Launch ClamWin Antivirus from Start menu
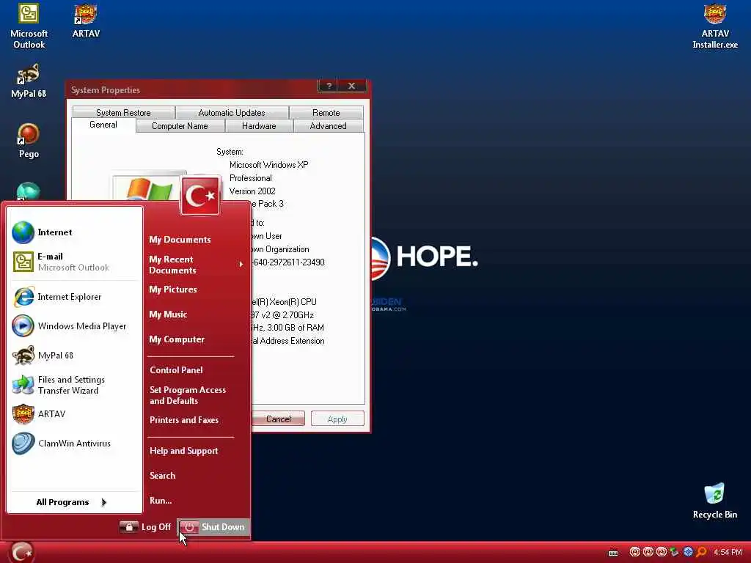The height and width of the screenshot is (563, 751). coord(74,444)
